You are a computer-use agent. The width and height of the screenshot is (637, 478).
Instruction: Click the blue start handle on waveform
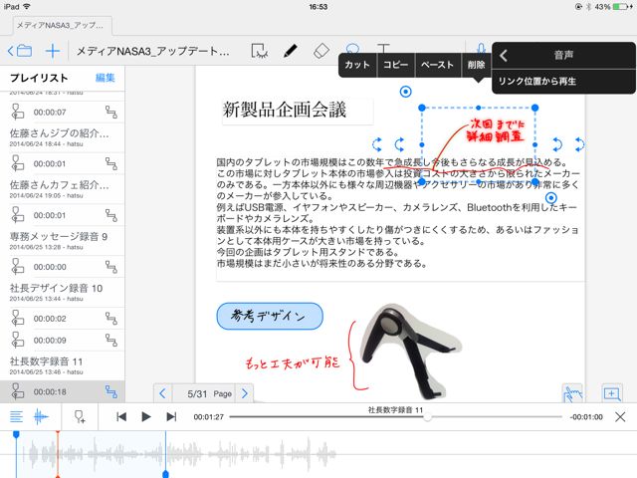click(x=16, y=434)
